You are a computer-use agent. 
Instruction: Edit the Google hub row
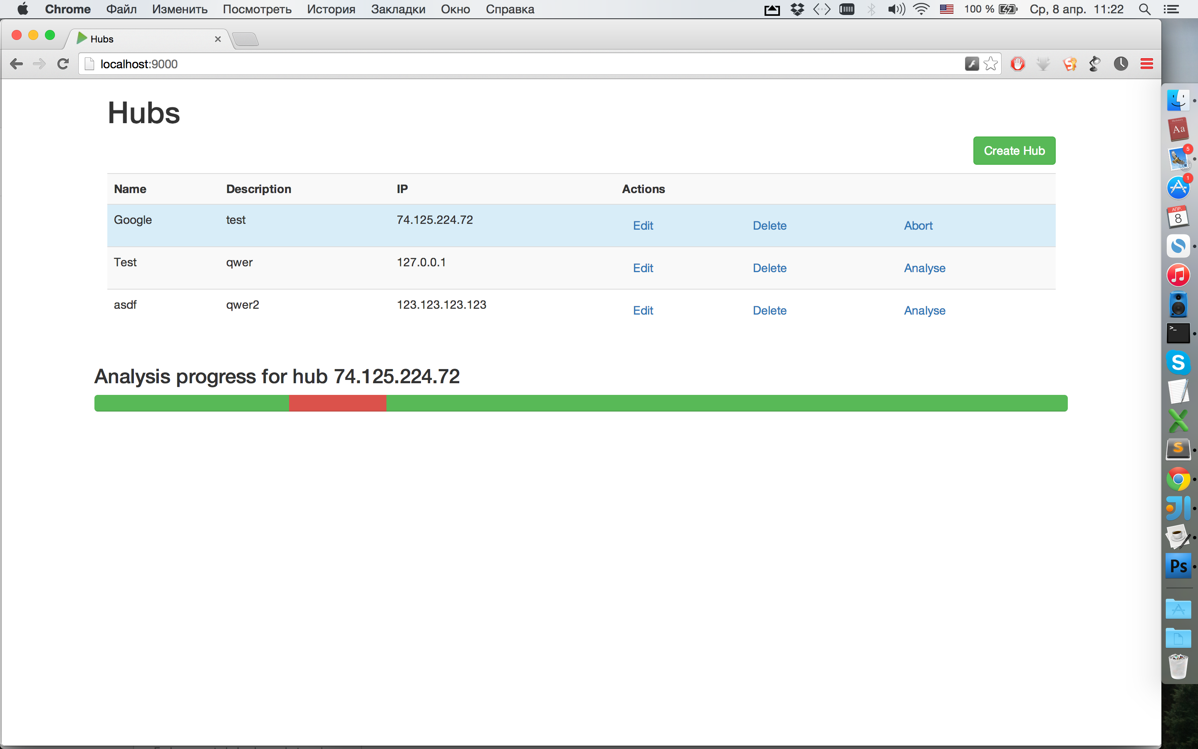tap(643, 226)
